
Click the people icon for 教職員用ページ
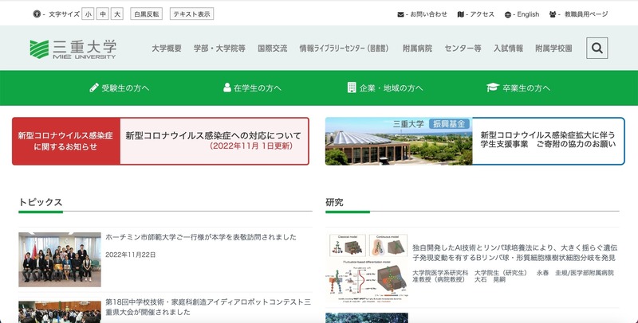point(553,14)
